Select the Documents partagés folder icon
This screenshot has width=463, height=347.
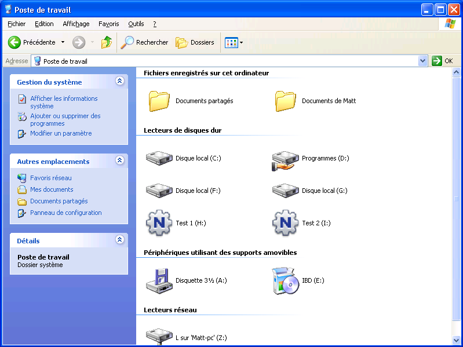pos(159,101)
